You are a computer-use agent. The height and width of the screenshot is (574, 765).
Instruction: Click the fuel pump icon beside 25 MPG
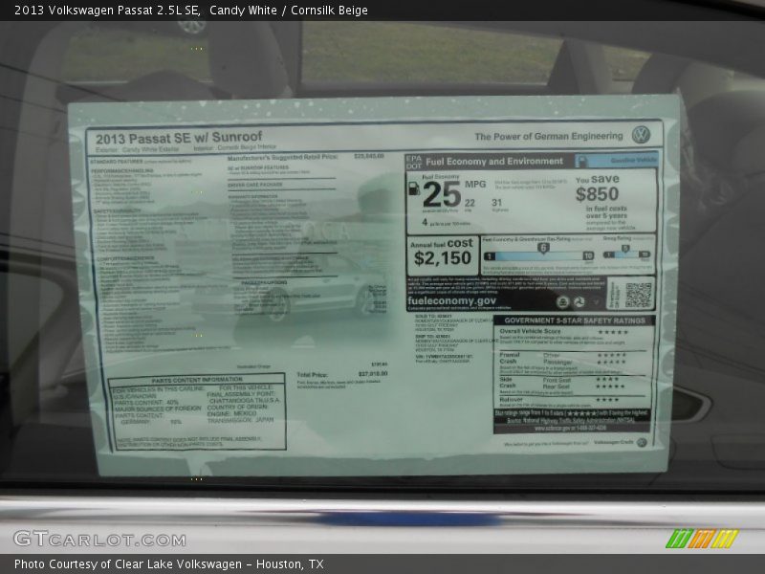[413, 190]
